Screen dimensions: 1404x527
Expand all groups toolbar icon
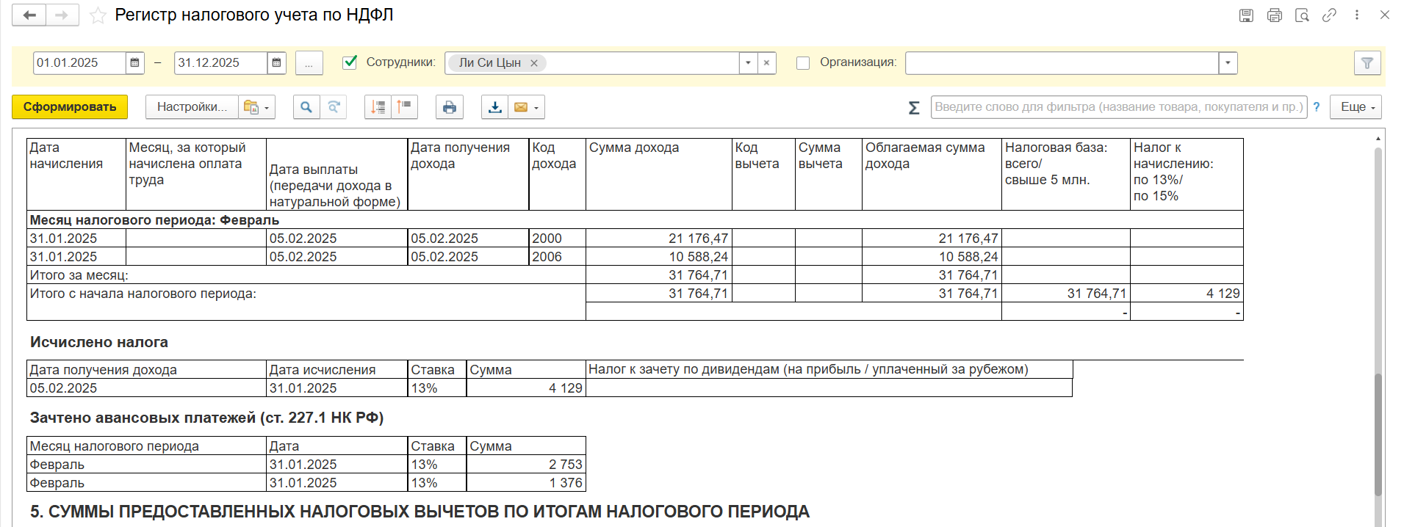[x=404, y=107]
